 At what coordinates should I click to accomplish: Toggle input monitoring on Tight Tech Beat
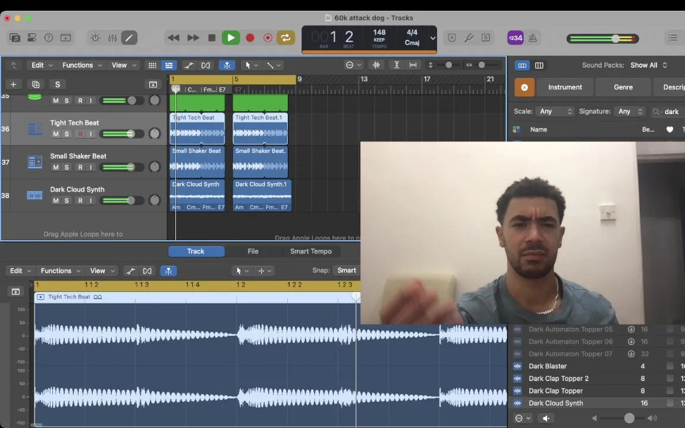(x=91, y=134)
